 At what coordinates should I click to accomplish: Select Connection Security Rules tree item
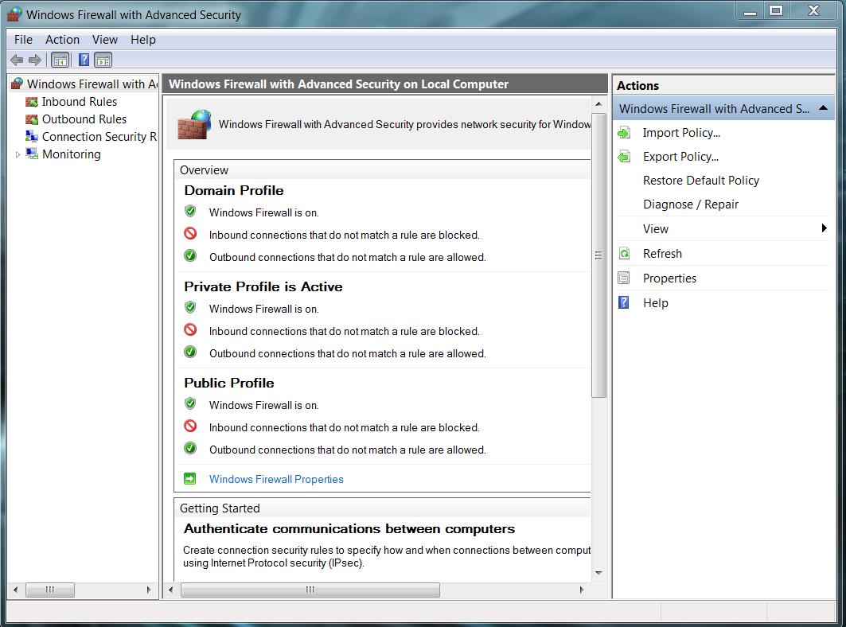[x=99, y=137]
